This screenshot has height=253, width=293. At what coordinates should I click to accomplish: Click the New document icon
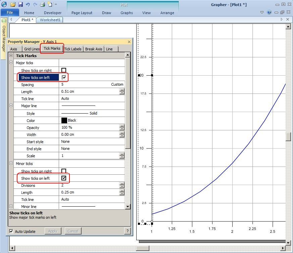click(x=50, y=4)
